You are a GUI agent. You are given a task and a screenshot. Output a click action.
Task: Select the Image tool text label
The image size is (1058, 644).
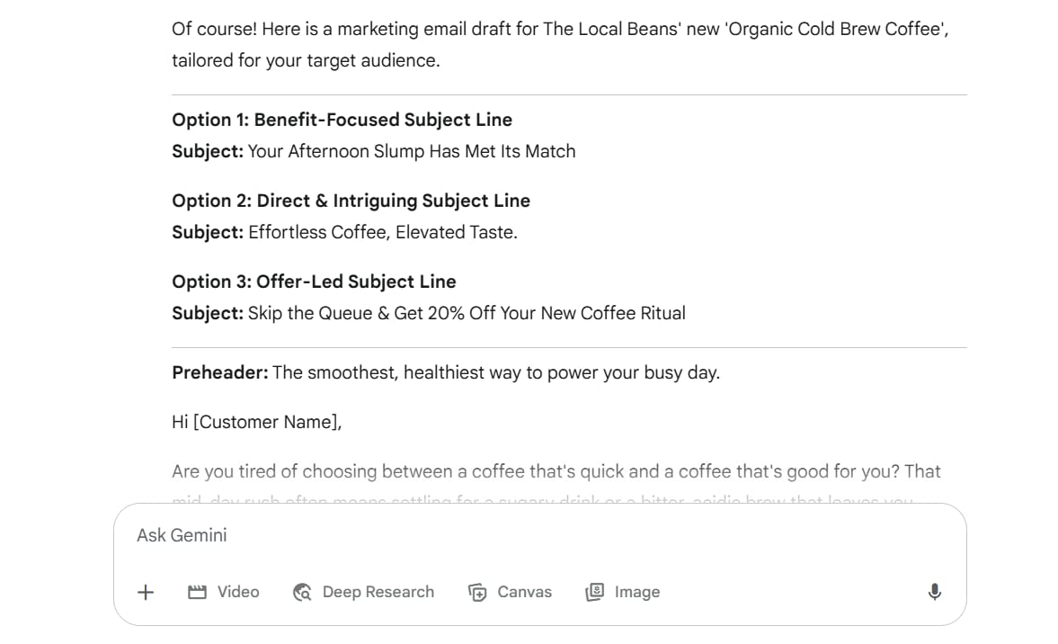(637, 592)
